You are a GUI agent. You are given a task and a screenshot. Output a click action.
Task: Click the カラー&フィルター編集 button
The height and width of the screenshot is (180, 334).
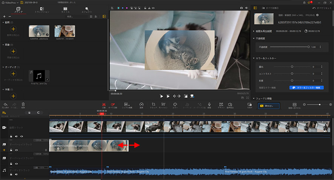pos(306,87)
